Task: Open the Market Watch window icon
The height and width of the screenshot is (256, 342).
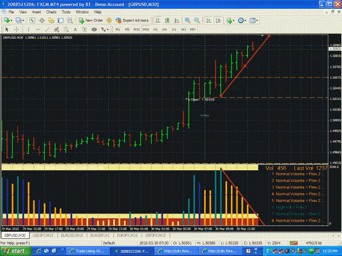Action: [x=32, y=20]
